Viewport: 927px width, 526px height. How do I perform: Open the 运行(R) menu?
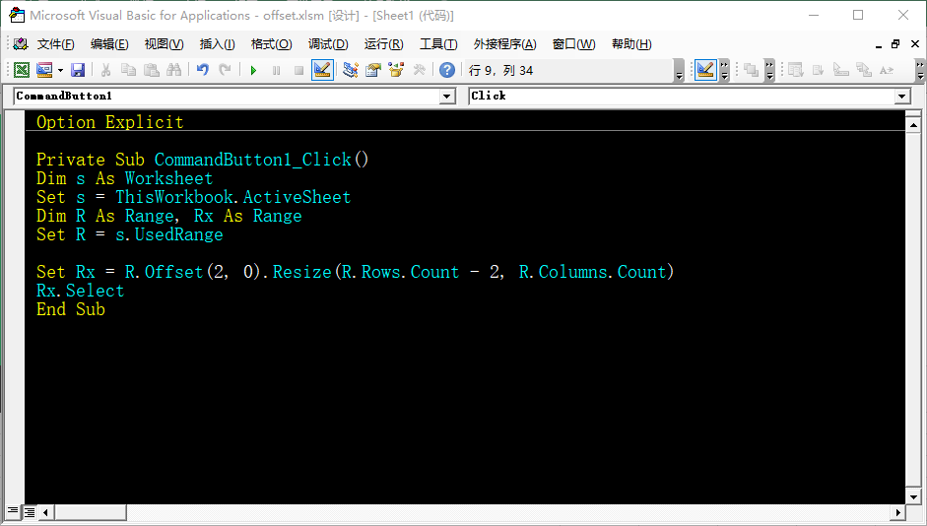pos(383,44)
